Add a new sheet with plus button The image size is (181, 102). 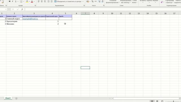(16, 98)
